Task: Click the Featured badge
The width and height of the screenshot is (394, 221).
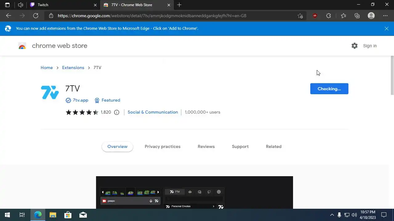Action: click(x=107, y=100)
